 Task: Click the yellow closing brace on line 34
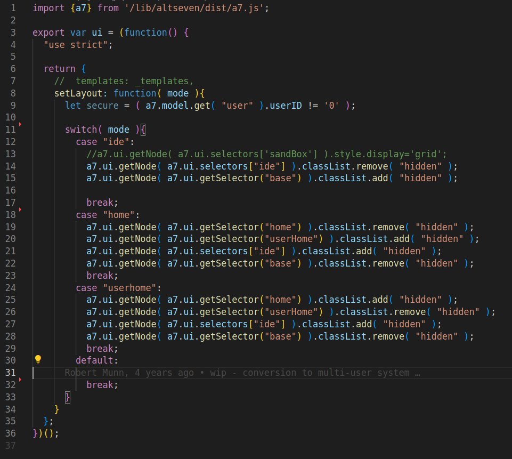57,409
